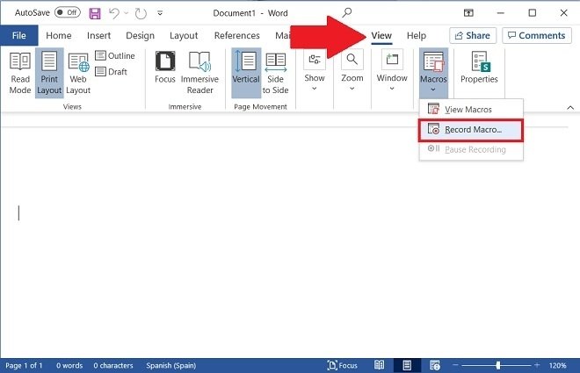Screen dimensions: 580x373
Task: Click Page 1 of 1 in status bar
Action: pos(24,366)
